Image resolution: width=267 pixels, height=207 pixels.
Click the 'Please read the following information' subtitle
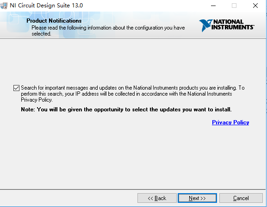pyautogui.click(x=108, y=30)
